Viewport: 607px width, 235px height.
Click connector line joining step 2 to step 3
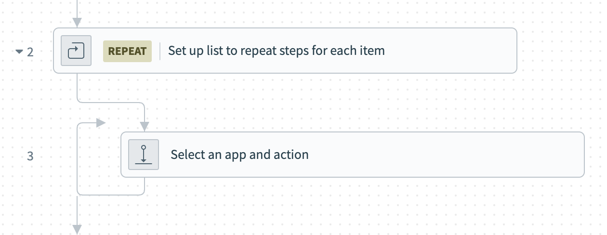[x=111, y=103]
